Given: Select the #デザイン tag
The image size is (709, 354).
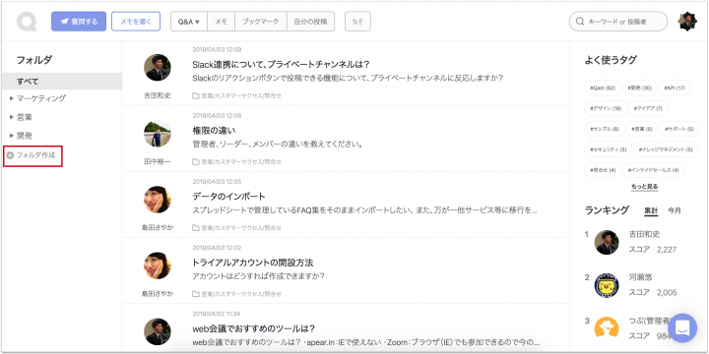Looking at the screenshot, I should (606, 108).
